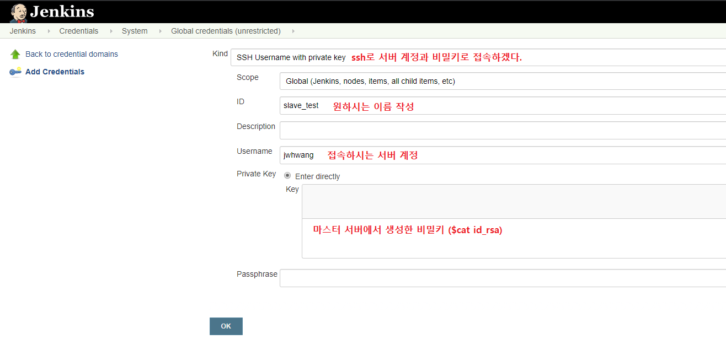Click the OK button

[226, 326]
